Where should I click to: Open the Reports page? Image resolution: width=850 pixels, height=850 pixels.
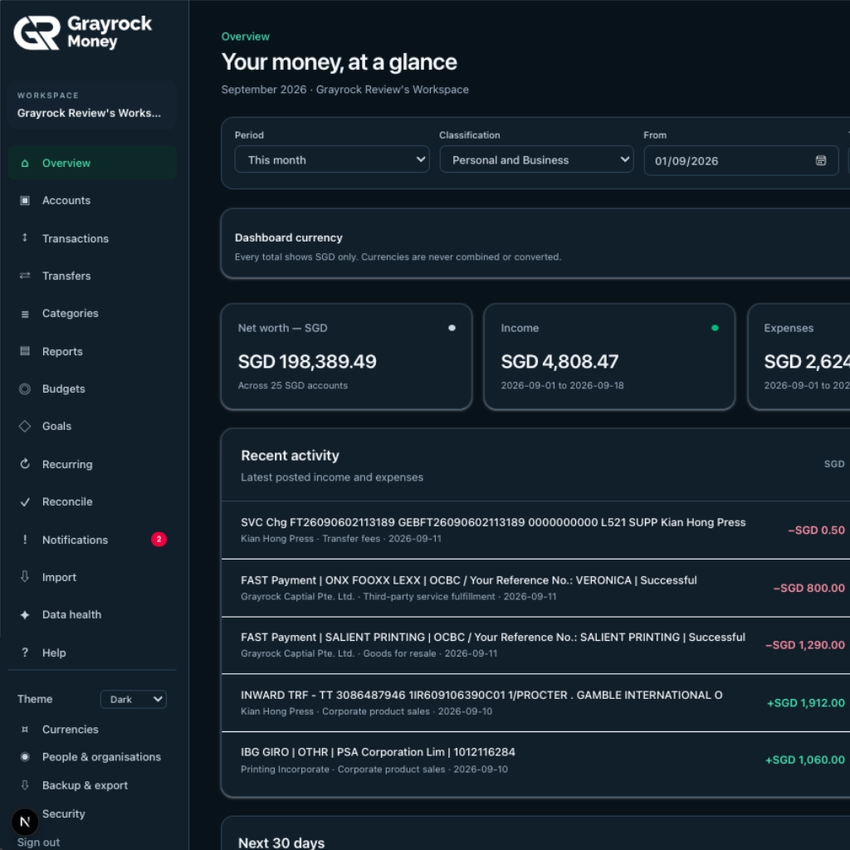coord(92,351)
